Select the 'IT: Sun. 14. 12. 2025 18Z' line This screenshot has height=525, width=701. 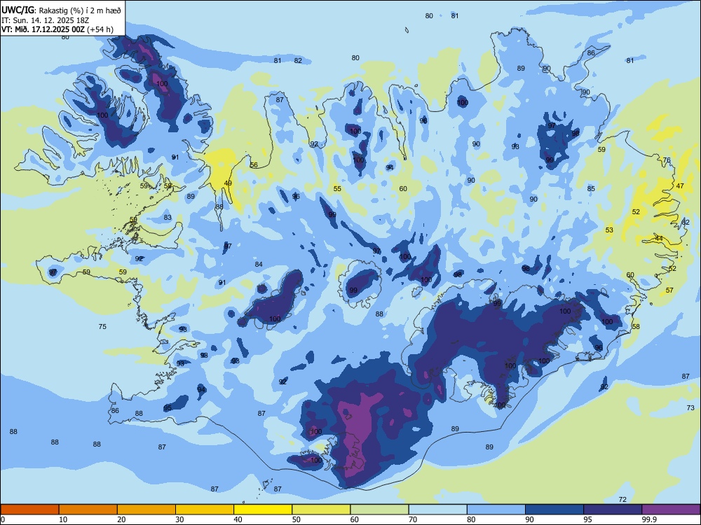45,20
